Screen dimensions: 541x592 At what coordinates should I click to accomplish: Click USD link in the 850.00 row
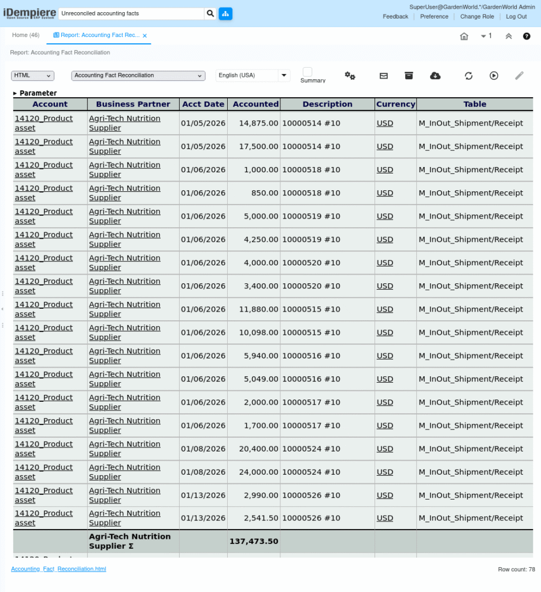[x=385, y=193]
